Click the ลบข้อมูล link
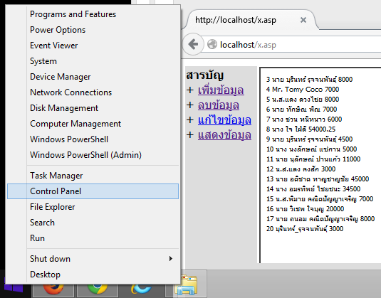The width and height of the screenshot is (381, 298). pos(219,105)
